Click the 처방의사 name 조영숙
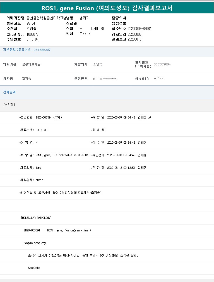This screenshot has height=282, width=214. tap(98, 64)
